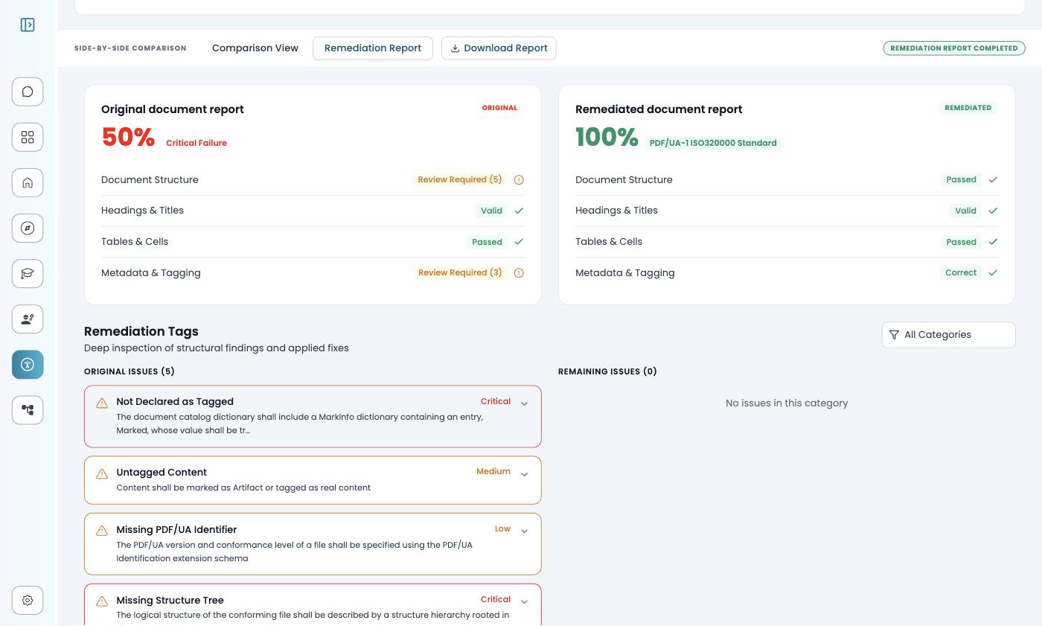Click Original document report title
The height and width of the screenshot is (626, 1042).
(173, 109)
